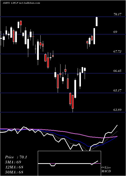The image size is (126, 176).
Task: Click the 65.17 price level label
Action: pos(117,90)
